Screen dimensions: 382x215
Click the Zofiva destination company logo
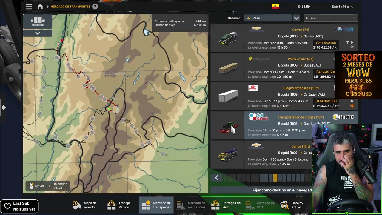point(344,29)
